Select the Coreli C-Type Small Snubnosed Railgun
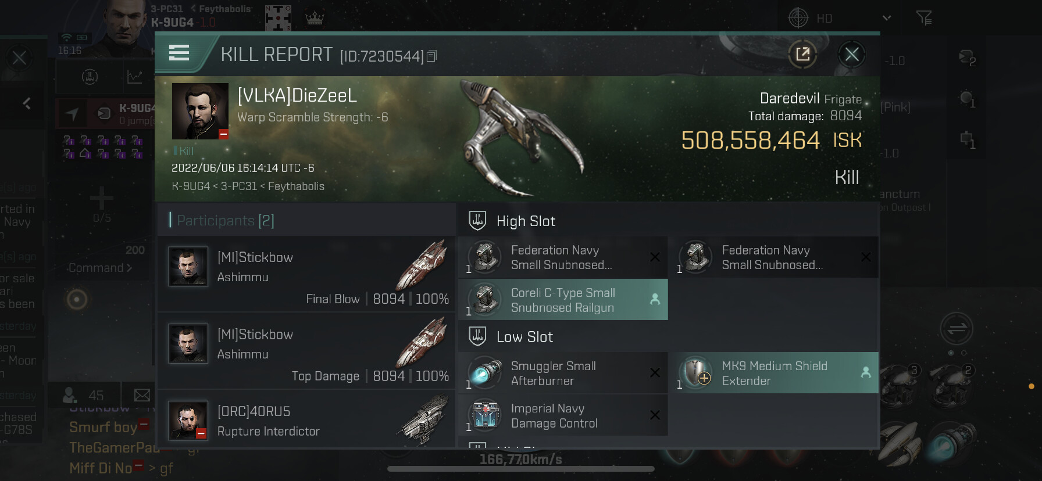 pos(563,300)
